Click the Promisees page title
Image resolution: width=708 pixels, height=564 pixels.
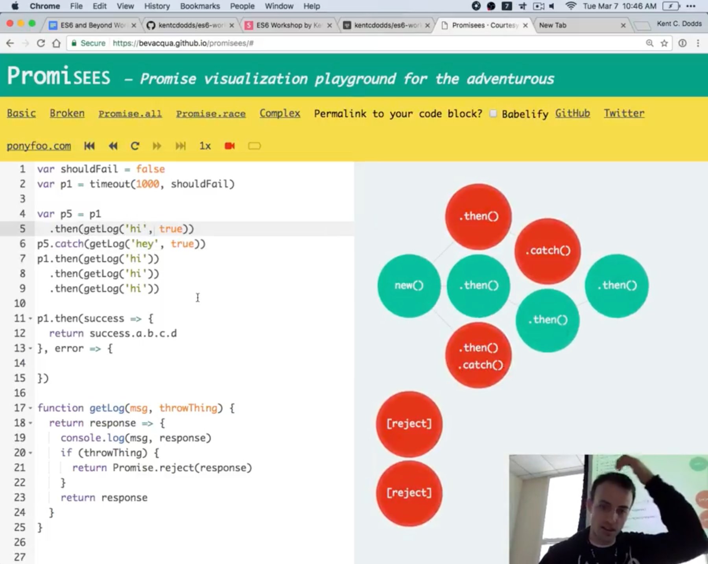pos(59,76)
